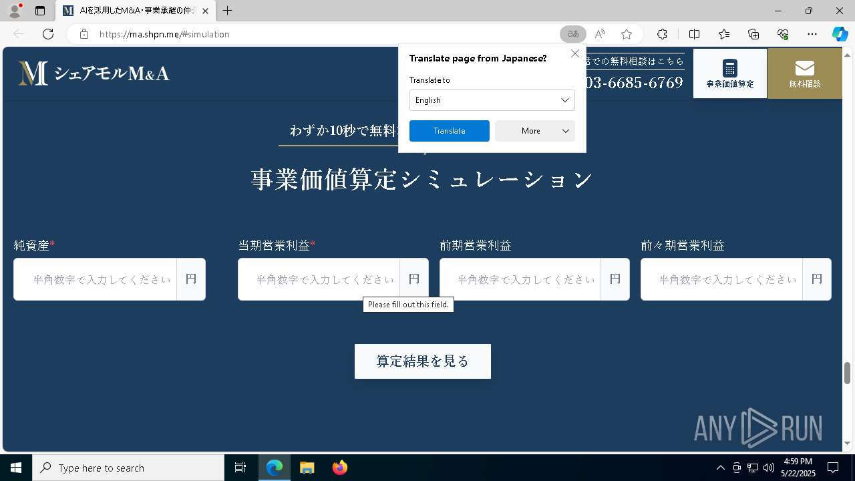Image resolution: width=855 pixels, height=481 pixels.
Task: Open volume control in tray
Action: click(768, 468)
